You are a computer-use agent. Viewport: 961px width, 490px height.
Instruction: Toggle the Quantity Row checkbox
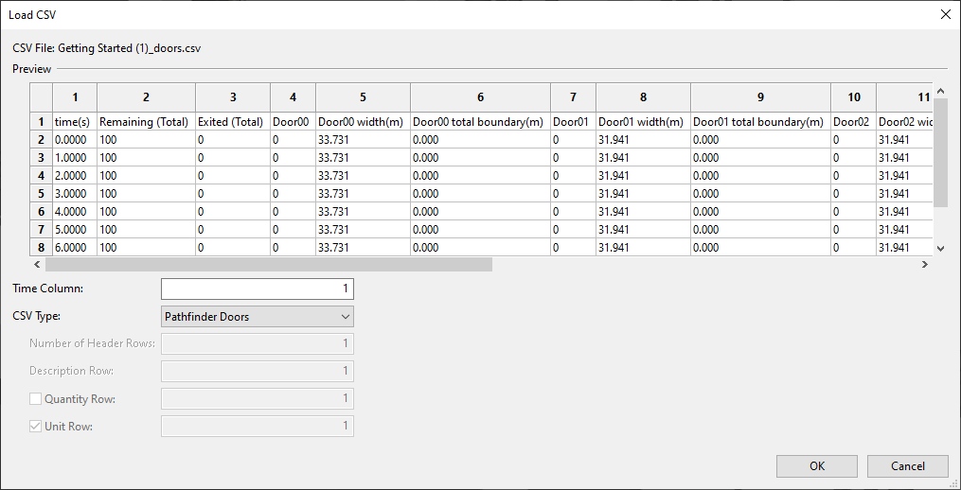[36, 399]
